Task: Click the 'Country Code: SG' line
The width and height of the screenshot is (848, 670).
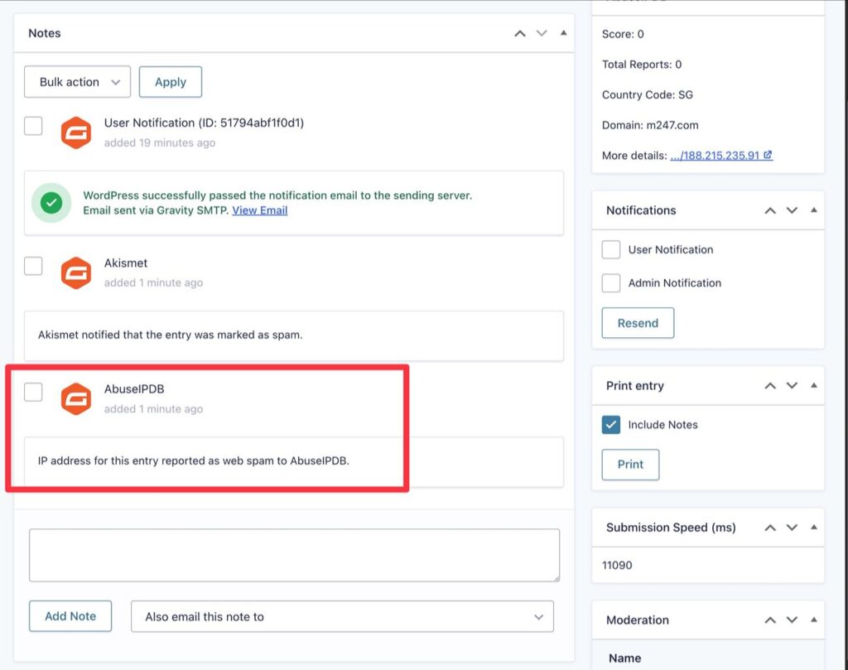Action: point(648,94)
